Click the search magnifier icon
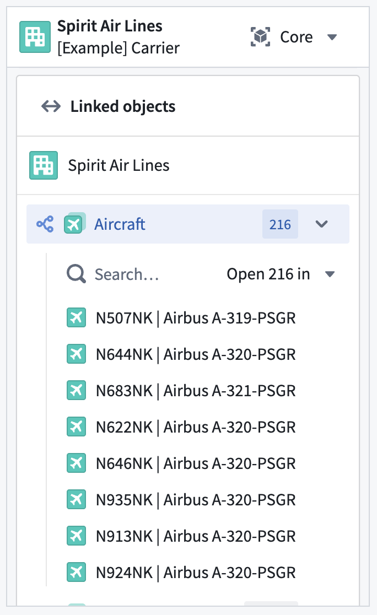The width and height of the screenshot is (377, 615). tap(76, 273)
